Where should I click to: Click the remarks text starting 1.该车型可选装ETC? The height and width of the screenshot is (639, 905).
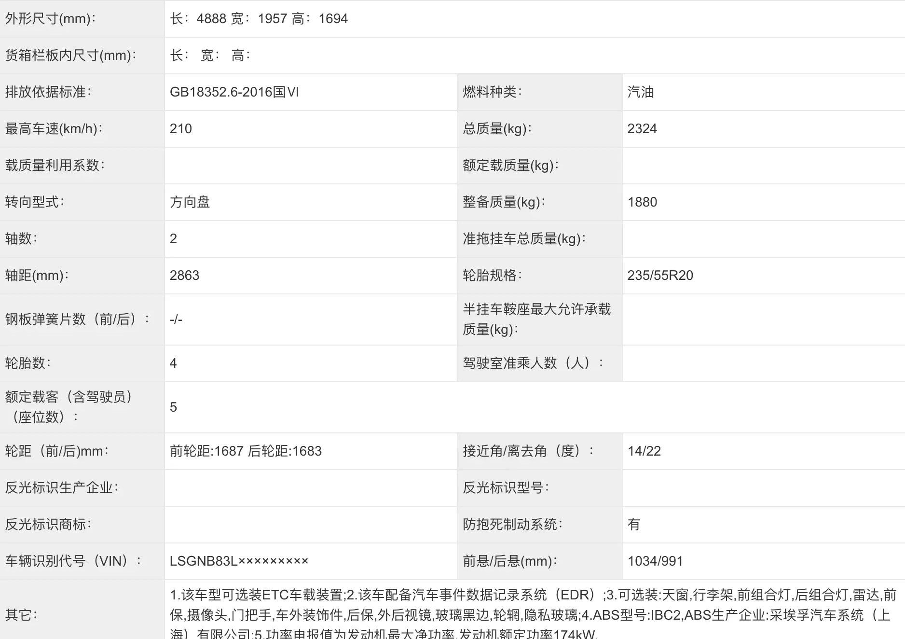point(533,614)
